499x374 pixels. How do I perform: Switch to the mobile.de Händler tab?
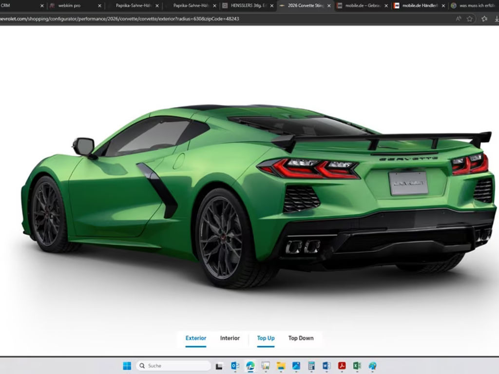[x=420, y=6]
